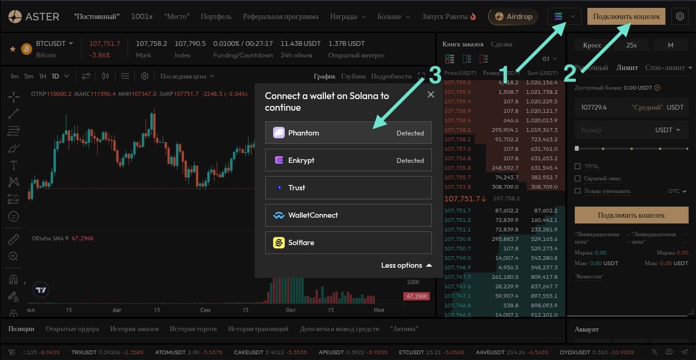Click the TradingView logo badge
The height and width of the screenshot is (360, 696).
point(41,290)
